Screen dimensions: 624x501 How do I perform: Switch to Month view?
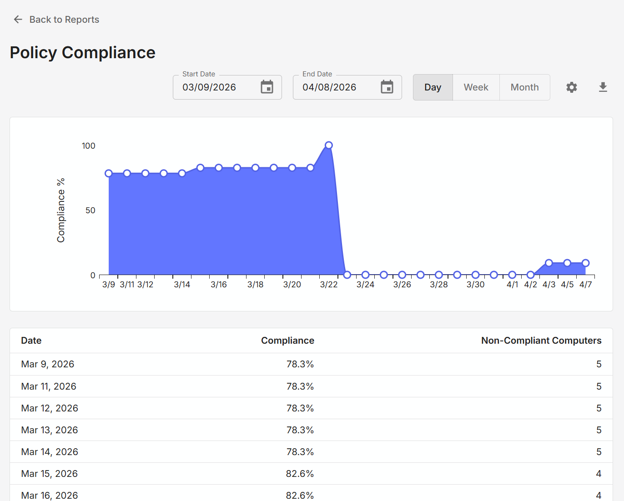click(x=524, y=87)
